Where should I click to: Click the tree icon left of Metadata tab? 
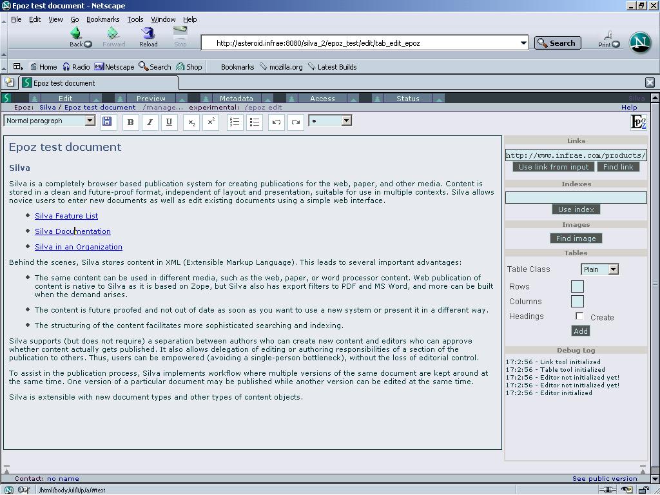pos(206,98)
